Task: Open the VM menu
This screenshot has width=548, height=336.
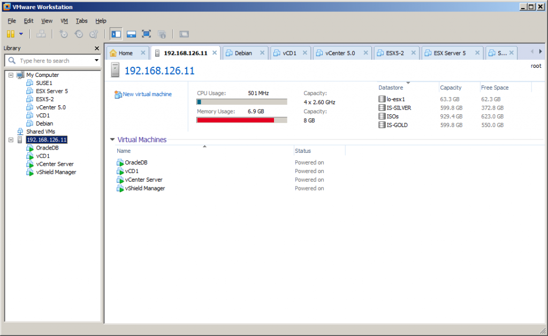Action: pos(64,21)
